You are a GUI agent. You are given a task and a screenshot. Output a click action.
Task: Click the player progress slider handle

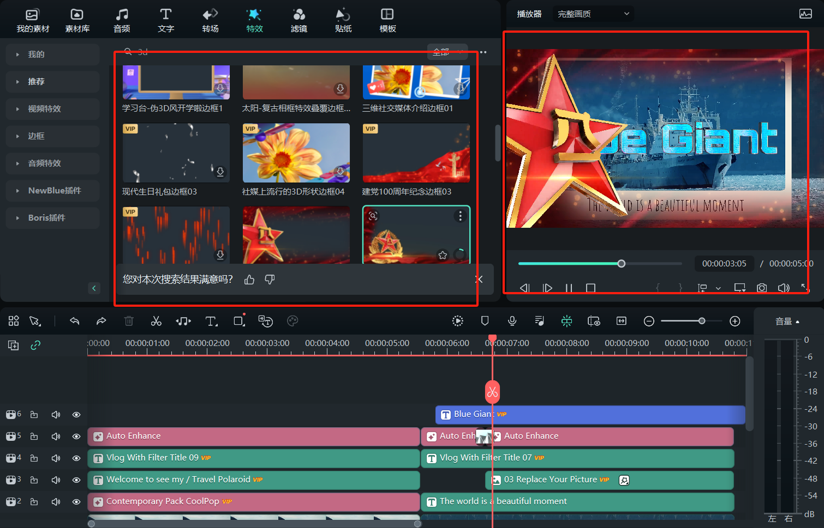[621, 264]
